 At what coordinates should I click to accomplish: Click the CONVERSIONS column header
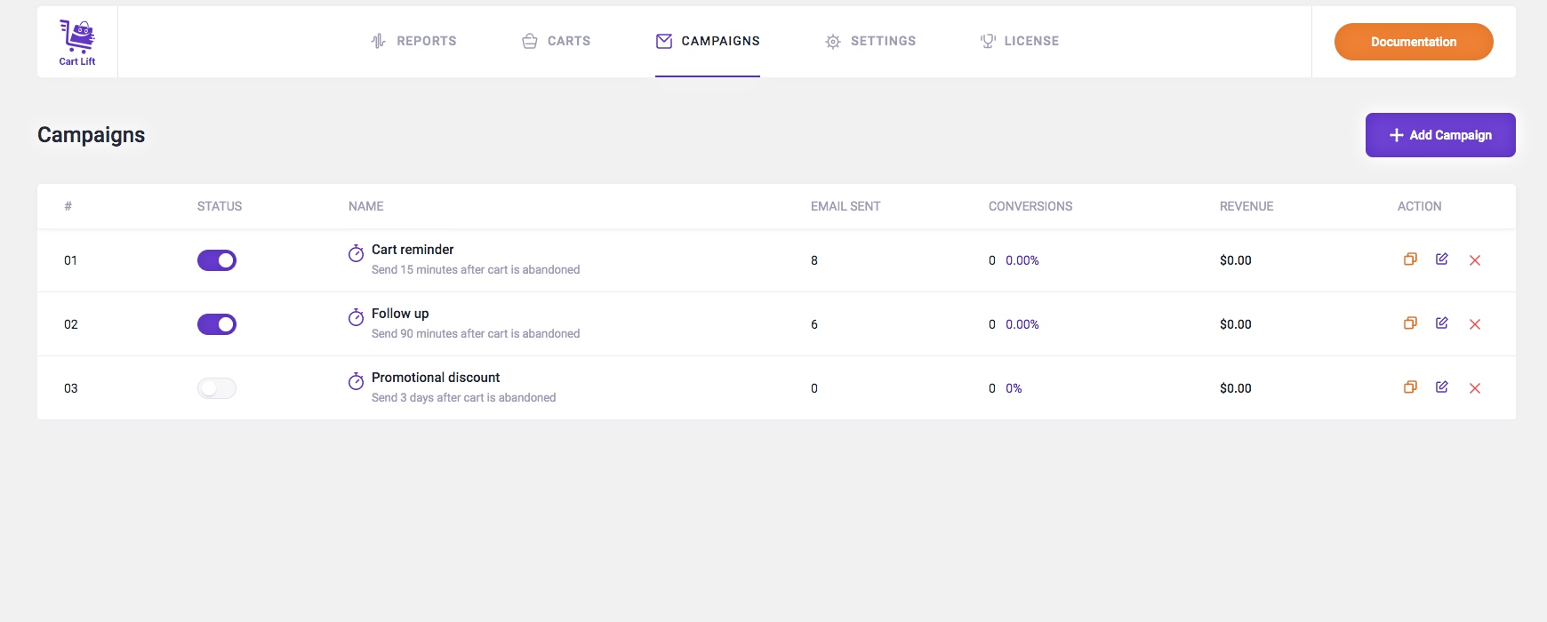pos(1030,206)
